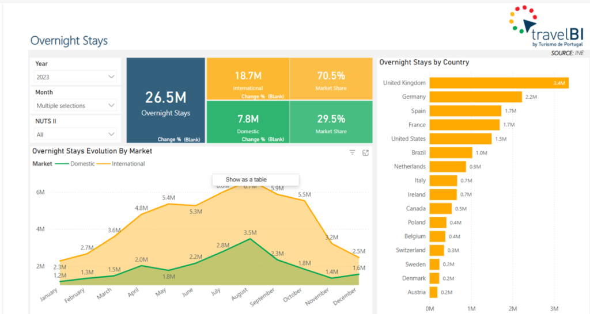Open the filters icon on evolution chart
This screenshot has height=314, width=590.
pyautogui.click(x=352, y=152)
